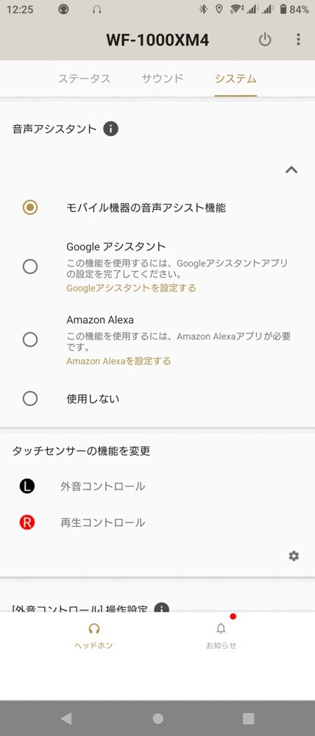Tap the black L earbud icon

tap(27, 486)
